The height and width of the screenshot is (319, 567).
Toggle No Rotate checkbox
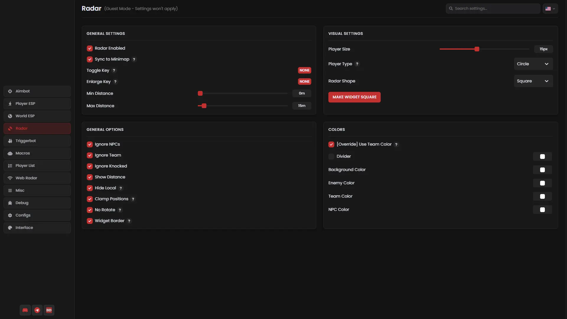click(x=90, y=210)
